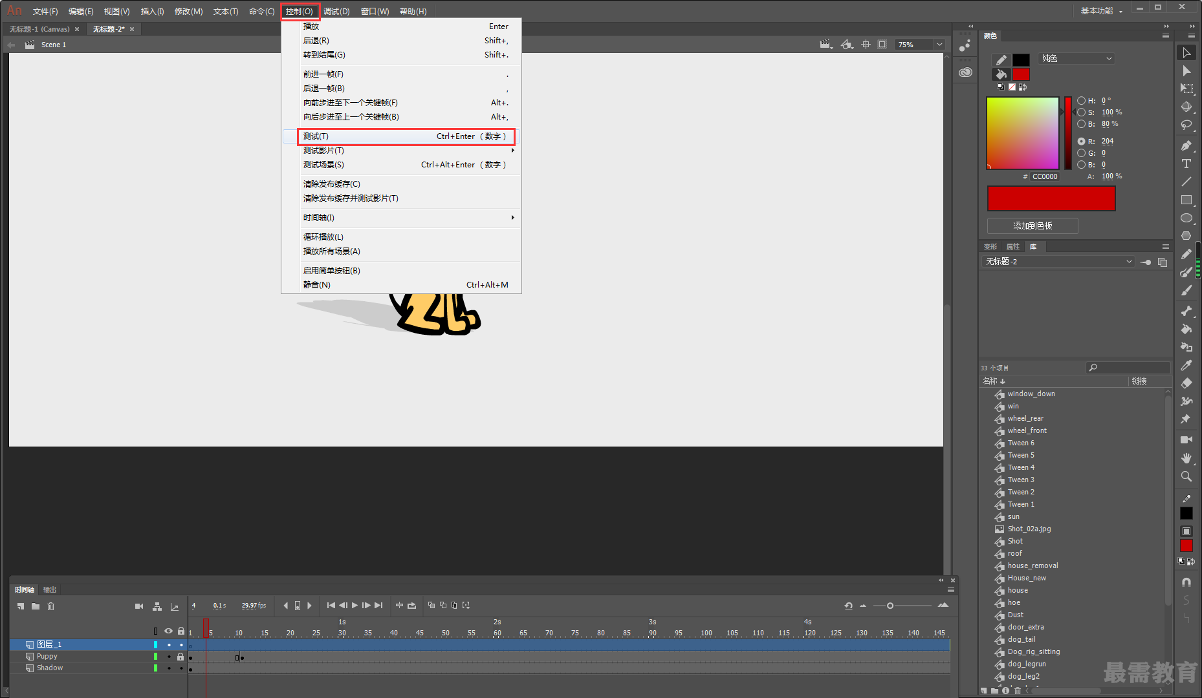Select the Pencil tool

pyautogui.click(x=1186, y=254)
